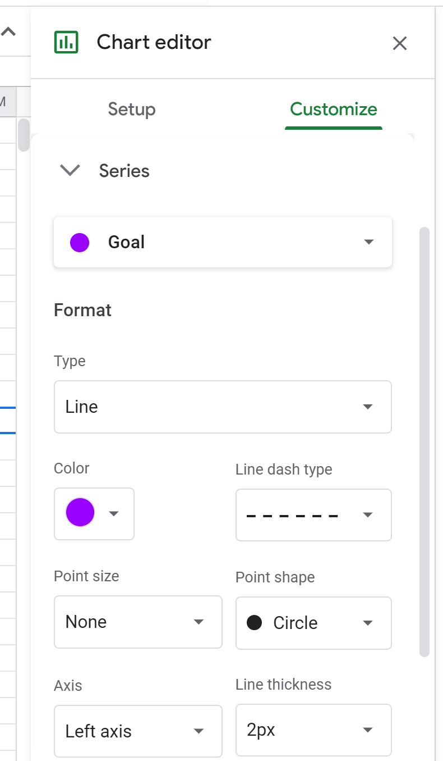This screenshot has height=761, width=443.
Task: Switch to the Setup tab
Action: [131, 109]
